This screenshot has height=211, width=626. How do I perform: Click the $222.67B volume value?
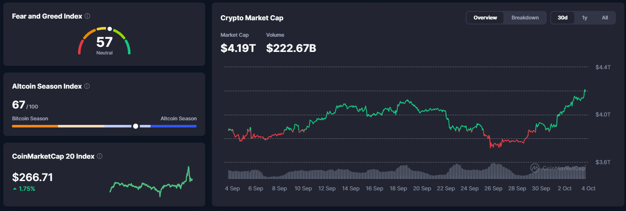coord(291,48)
